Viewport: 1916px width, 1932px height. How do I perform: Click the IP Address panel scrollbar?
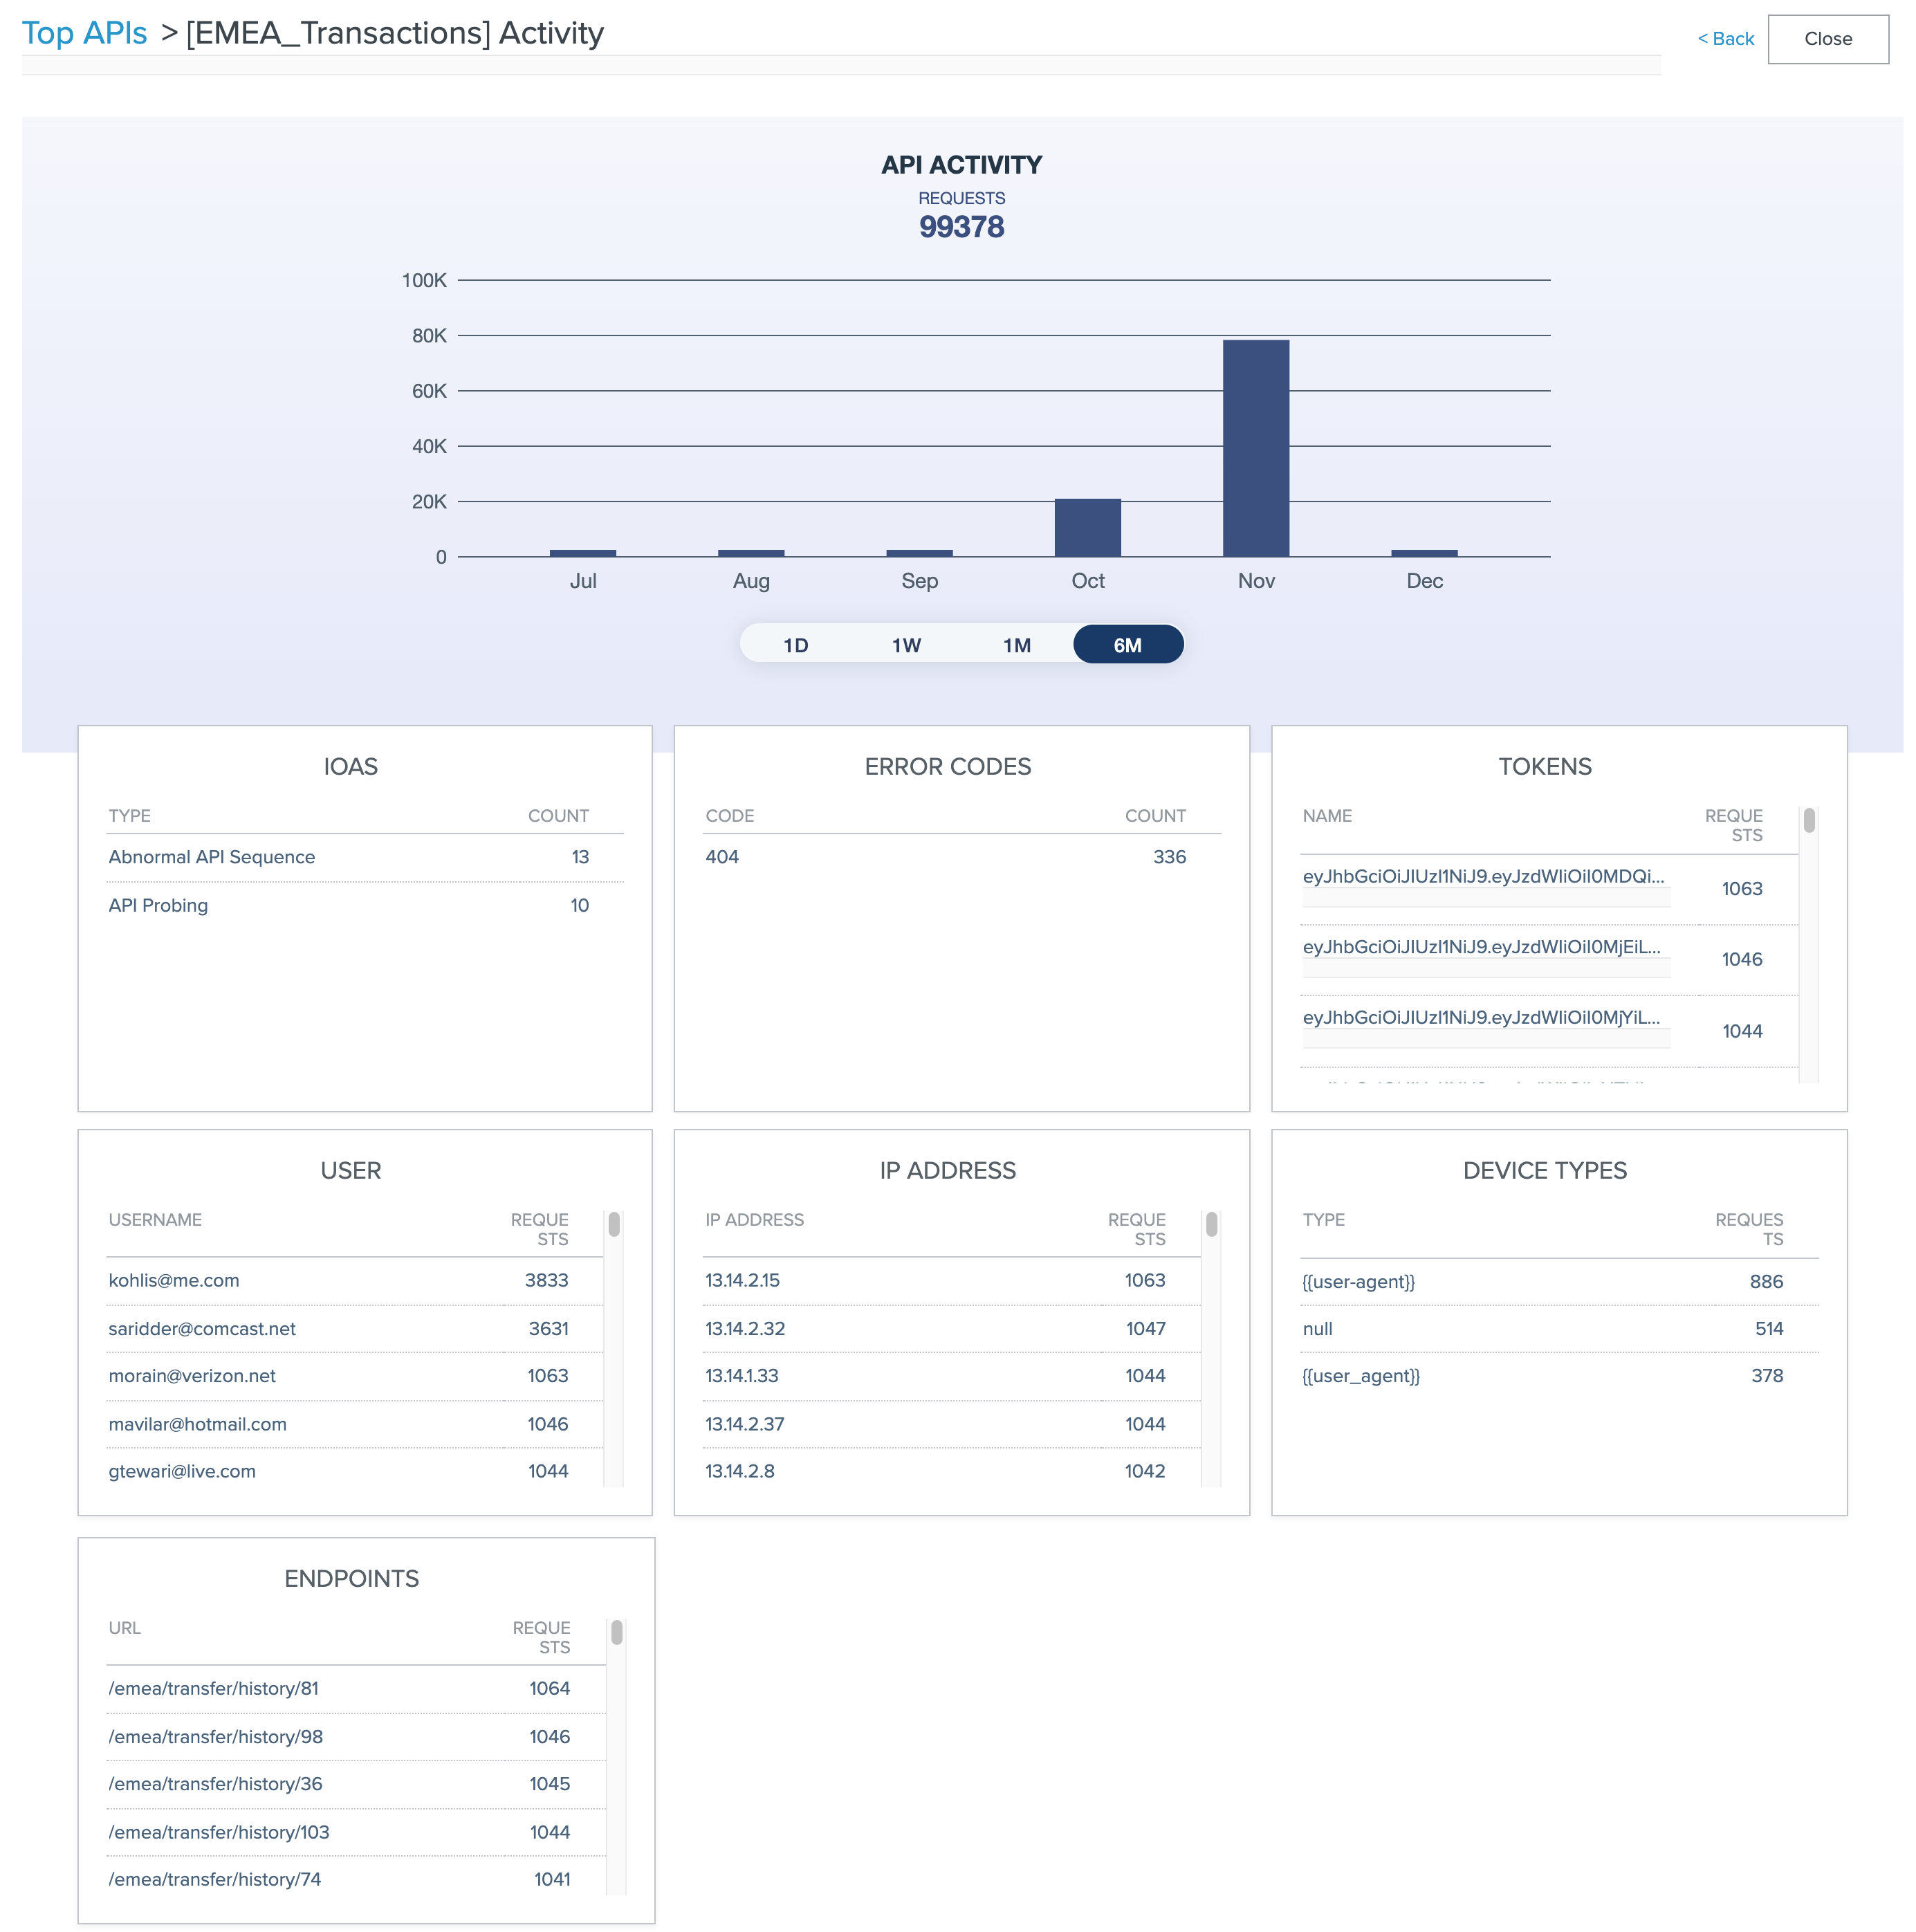coord(1211,1224)
